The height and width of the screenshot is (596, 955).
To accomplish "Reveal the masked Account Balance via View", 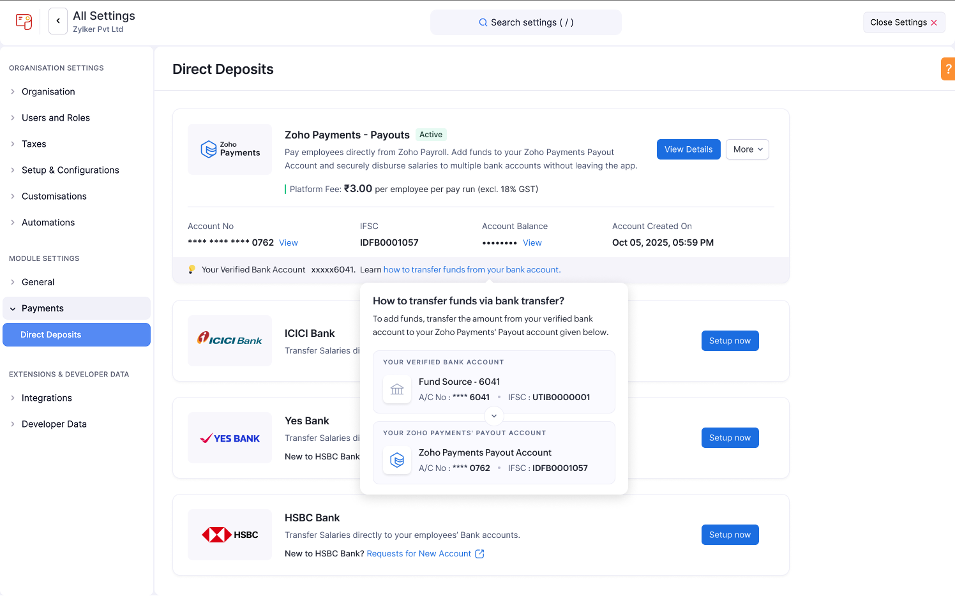I will (x=532, y=242).
